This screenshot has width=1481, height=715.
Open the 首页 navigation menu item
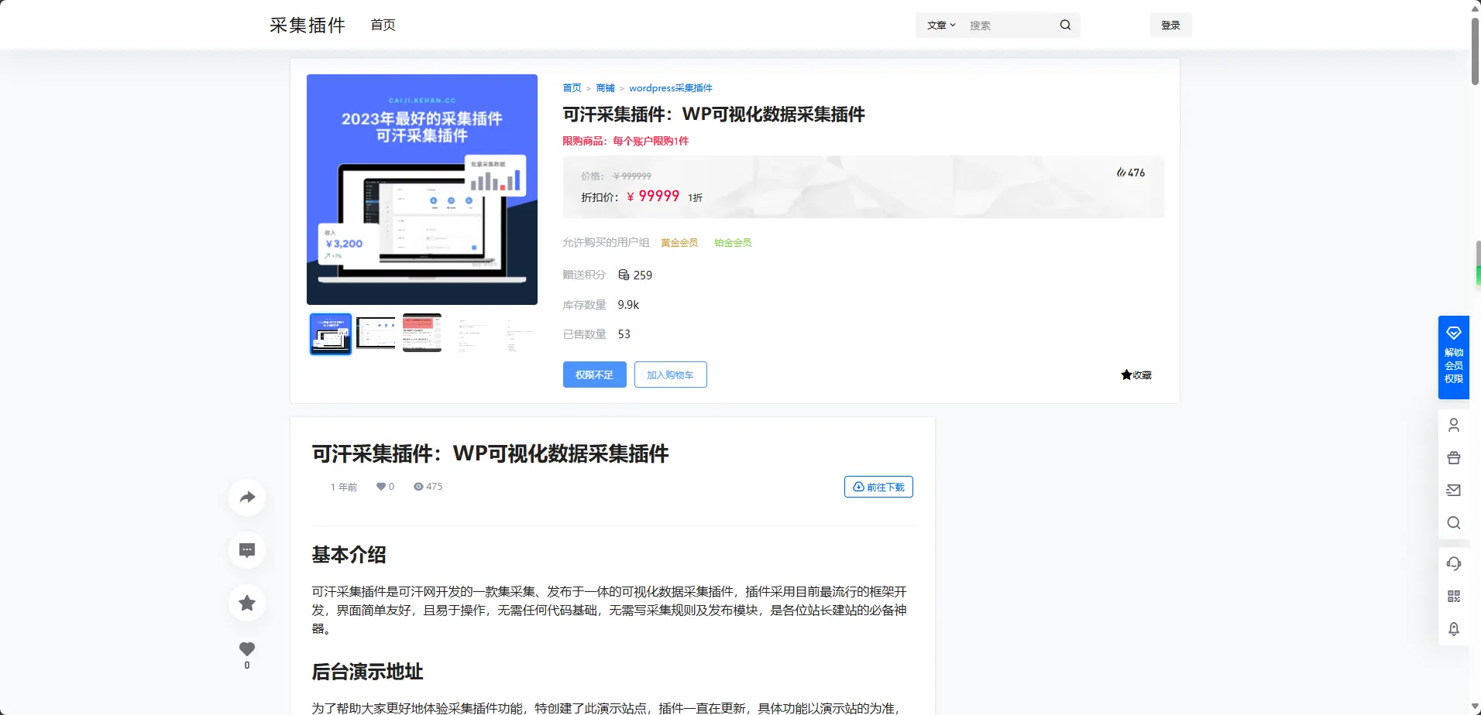coord(383,25)
